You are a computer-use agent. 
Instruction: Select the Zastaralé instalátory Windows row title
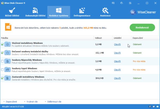[x=28, y=77]
